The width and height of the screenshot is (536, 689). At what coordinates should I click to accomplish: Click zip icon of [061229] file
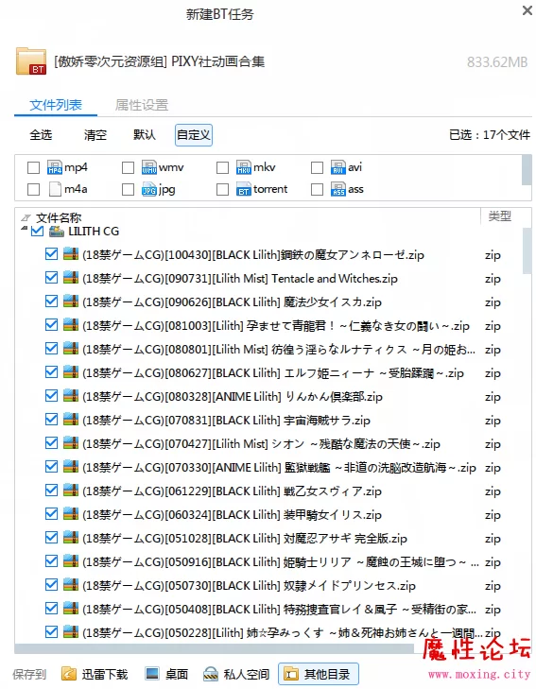tap(71, 491)
